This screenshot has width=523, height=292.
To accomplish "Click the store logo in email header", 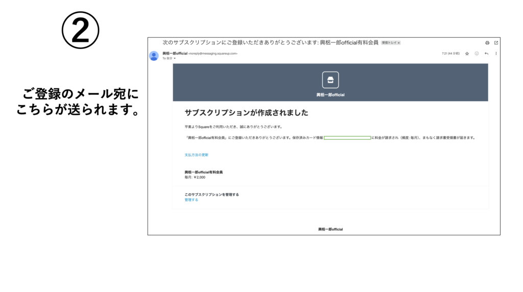I will (x=330, y=80).
